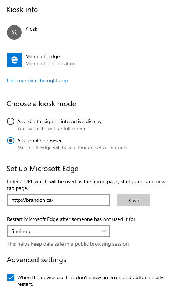Open the 'Help me pick the right app' link
172x291 pixels.
click(x=37, y=81)
